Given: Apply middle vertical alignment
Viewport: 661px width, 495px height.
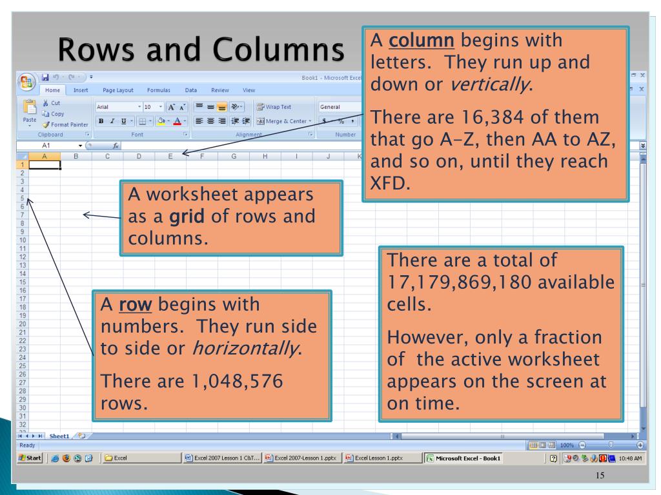Looking at the screenshot, I should [210, 107].
